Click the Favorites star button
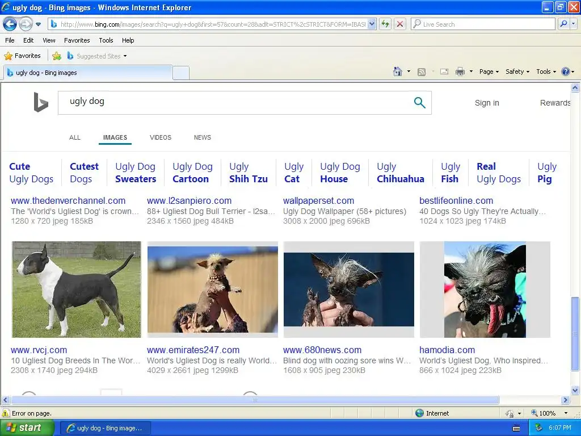The height and width of the screenshot is (436, 581). pos(22,56)
